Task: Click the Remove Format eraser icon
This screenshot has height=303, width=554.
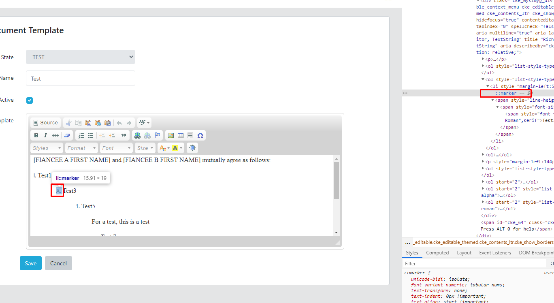Action: [67, 135]
